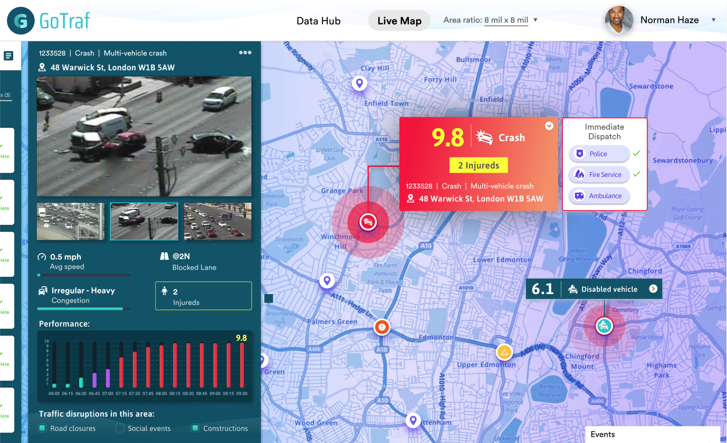This screenshot has width=727, height=443.
Task: Click ambulance icon in dispatch panel
Action: (x=580, y=196)
